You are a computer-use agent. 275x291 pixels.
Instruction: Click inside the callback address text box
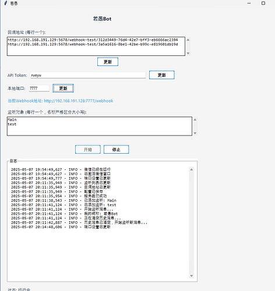pos(96,46)
